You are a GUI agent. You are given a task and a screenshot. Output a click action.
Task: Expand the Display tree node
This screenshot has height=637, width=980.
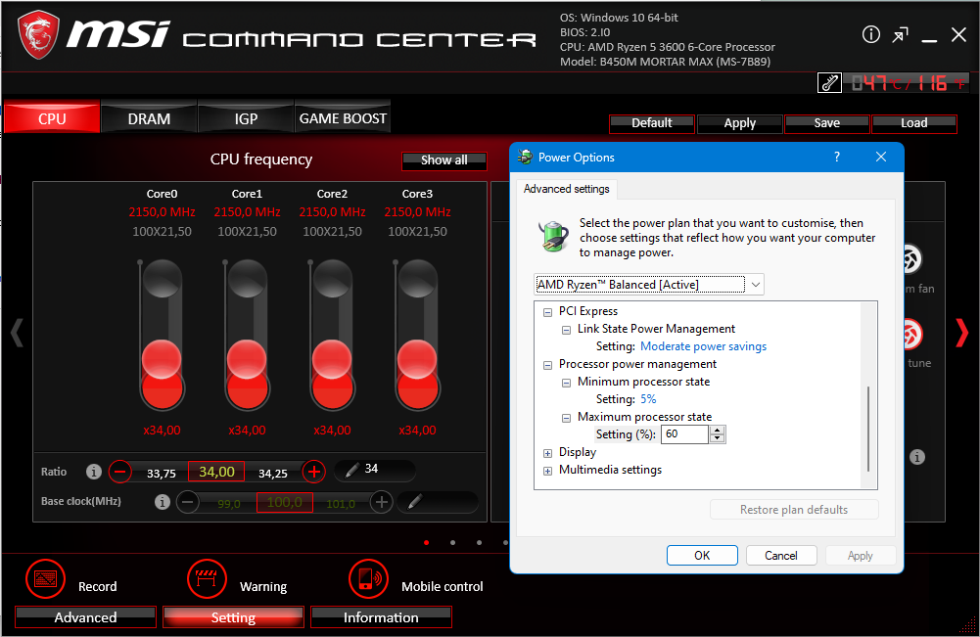tap(547, 453)
